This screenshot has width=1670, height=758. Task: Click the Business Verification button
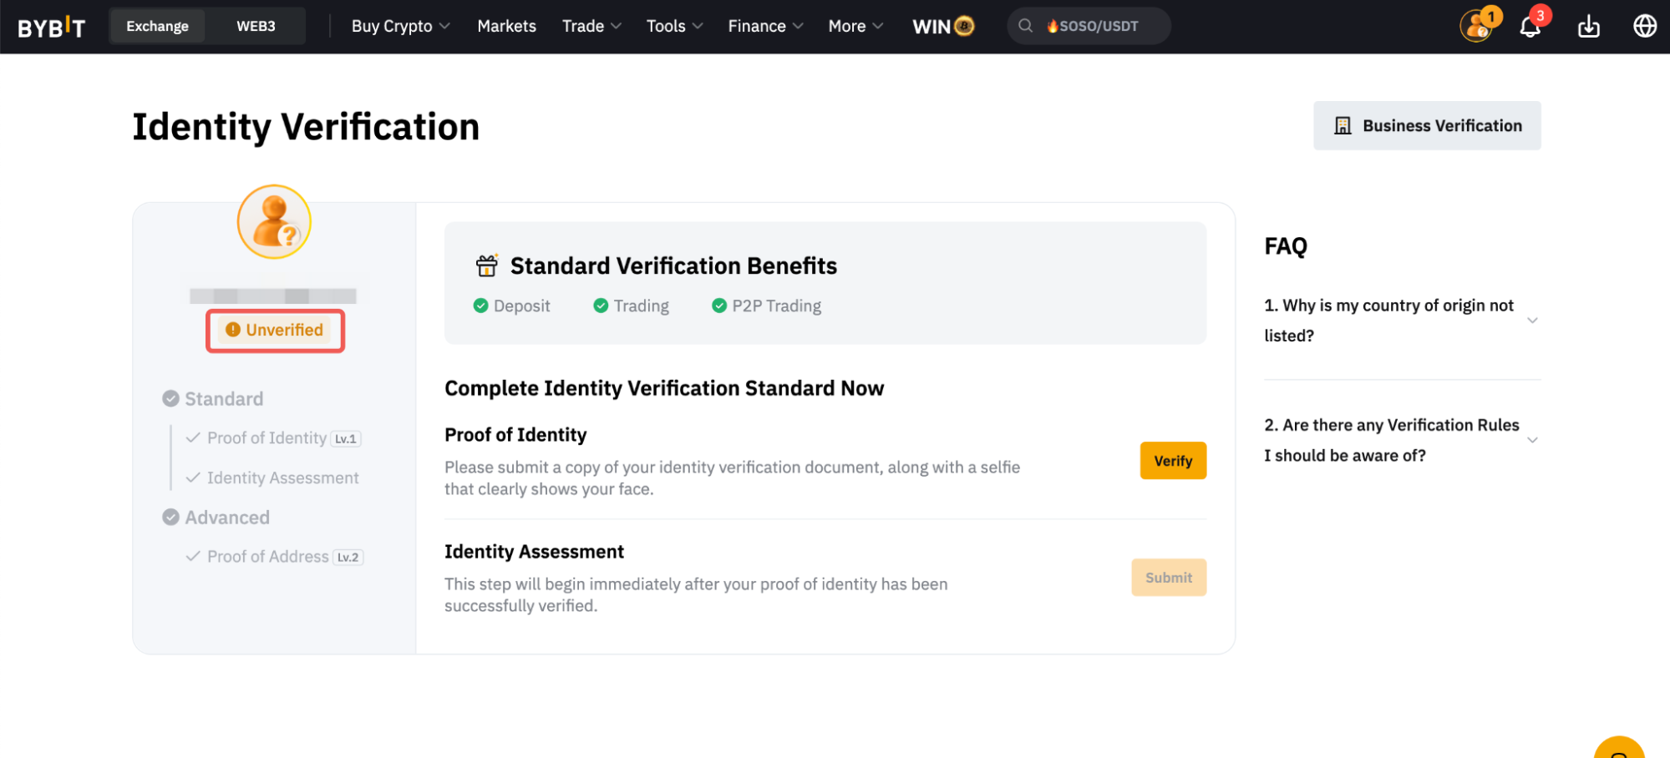tap(1426, 126)
